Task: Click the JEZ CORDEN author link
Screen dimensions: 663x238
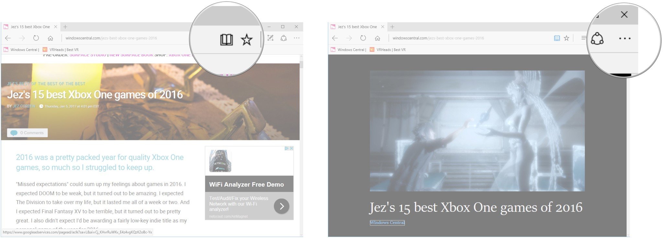Action: (x=24, y=106)
